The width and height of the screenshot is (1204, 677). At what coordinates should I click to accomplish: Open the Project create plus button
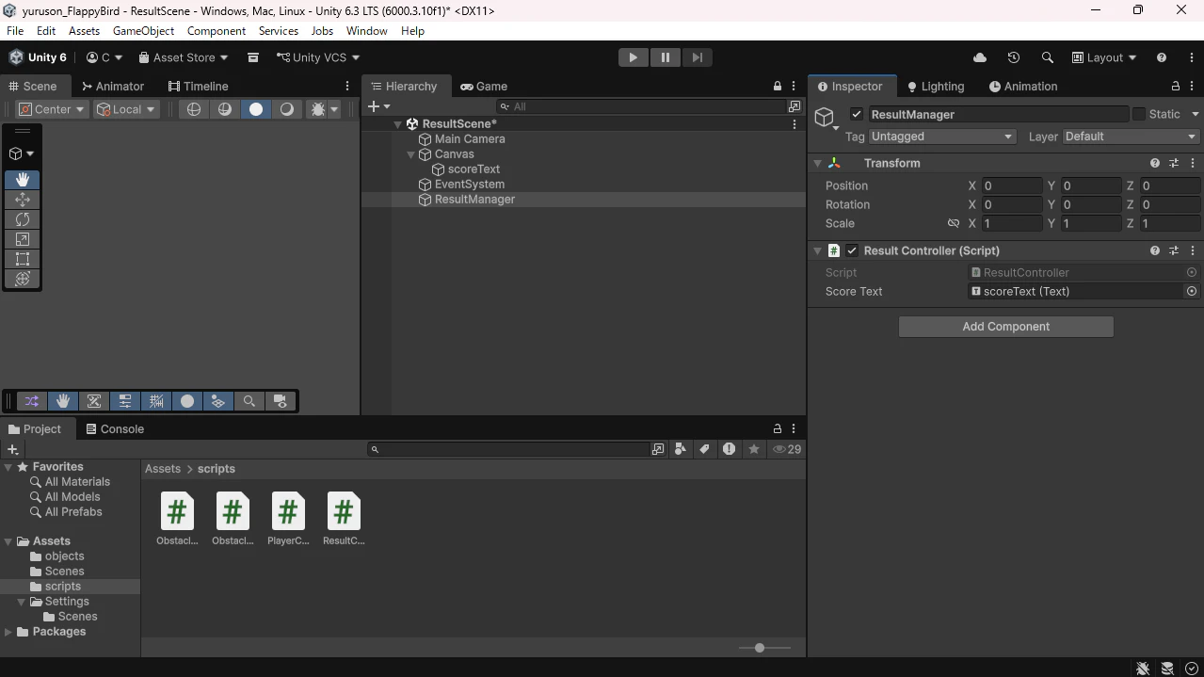tap(13, 449)
